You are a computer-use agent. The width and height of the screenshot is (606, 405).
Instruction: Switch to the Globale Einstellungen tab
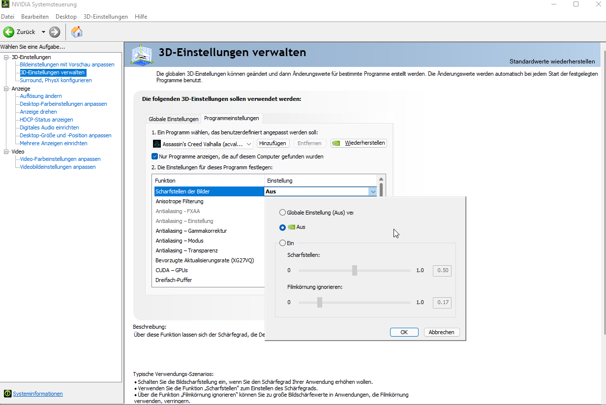(173, 119)
